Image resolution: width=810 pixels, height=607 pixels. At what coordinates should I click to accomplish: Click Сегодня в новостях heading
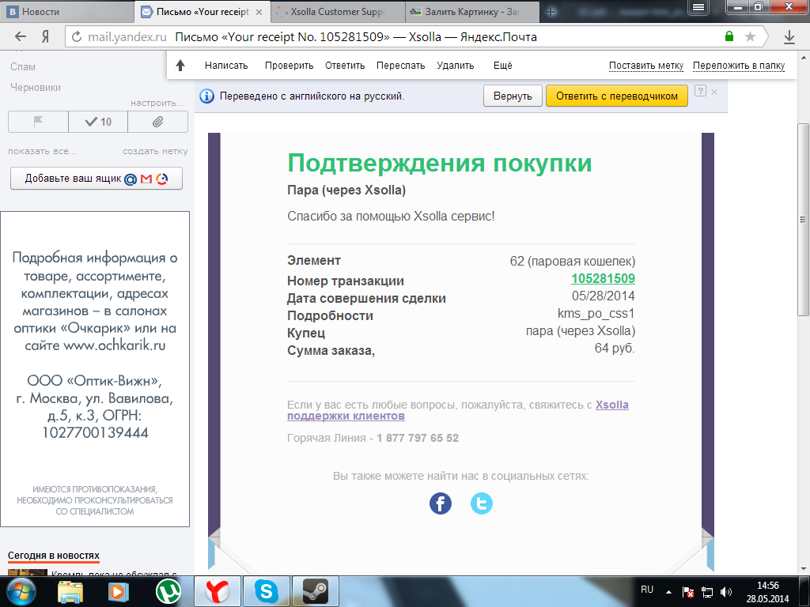tap(54, 556)
